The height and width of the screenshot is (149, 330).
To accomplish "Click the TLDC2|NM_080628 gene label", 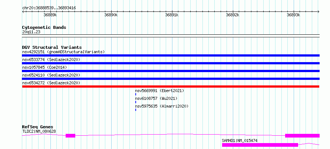I will pyautogui.click(x=39, y=132).
